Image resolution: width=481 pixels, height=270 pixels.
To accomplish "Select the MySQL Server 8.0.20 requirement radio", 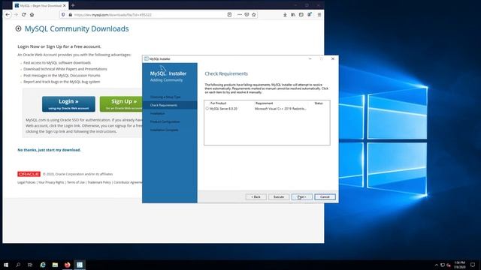I will tap(207, 108).
